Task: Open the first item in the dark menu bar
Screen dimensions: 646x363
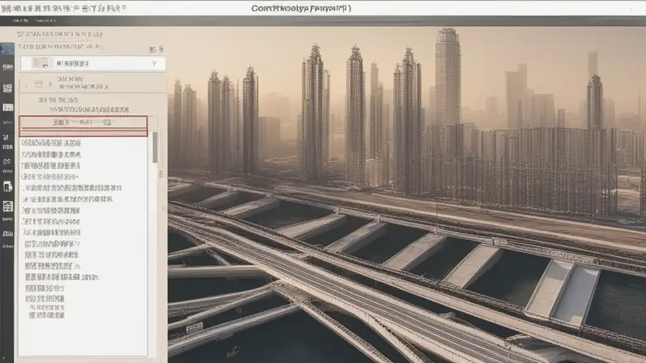Action: (21, 20)
